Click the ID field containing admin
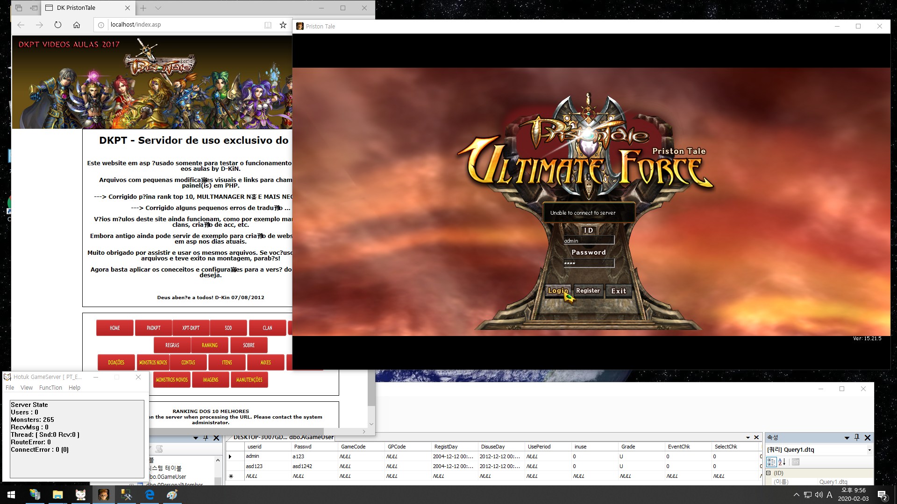Viewport: 897px width, 504px height. (x=589, y=240)
